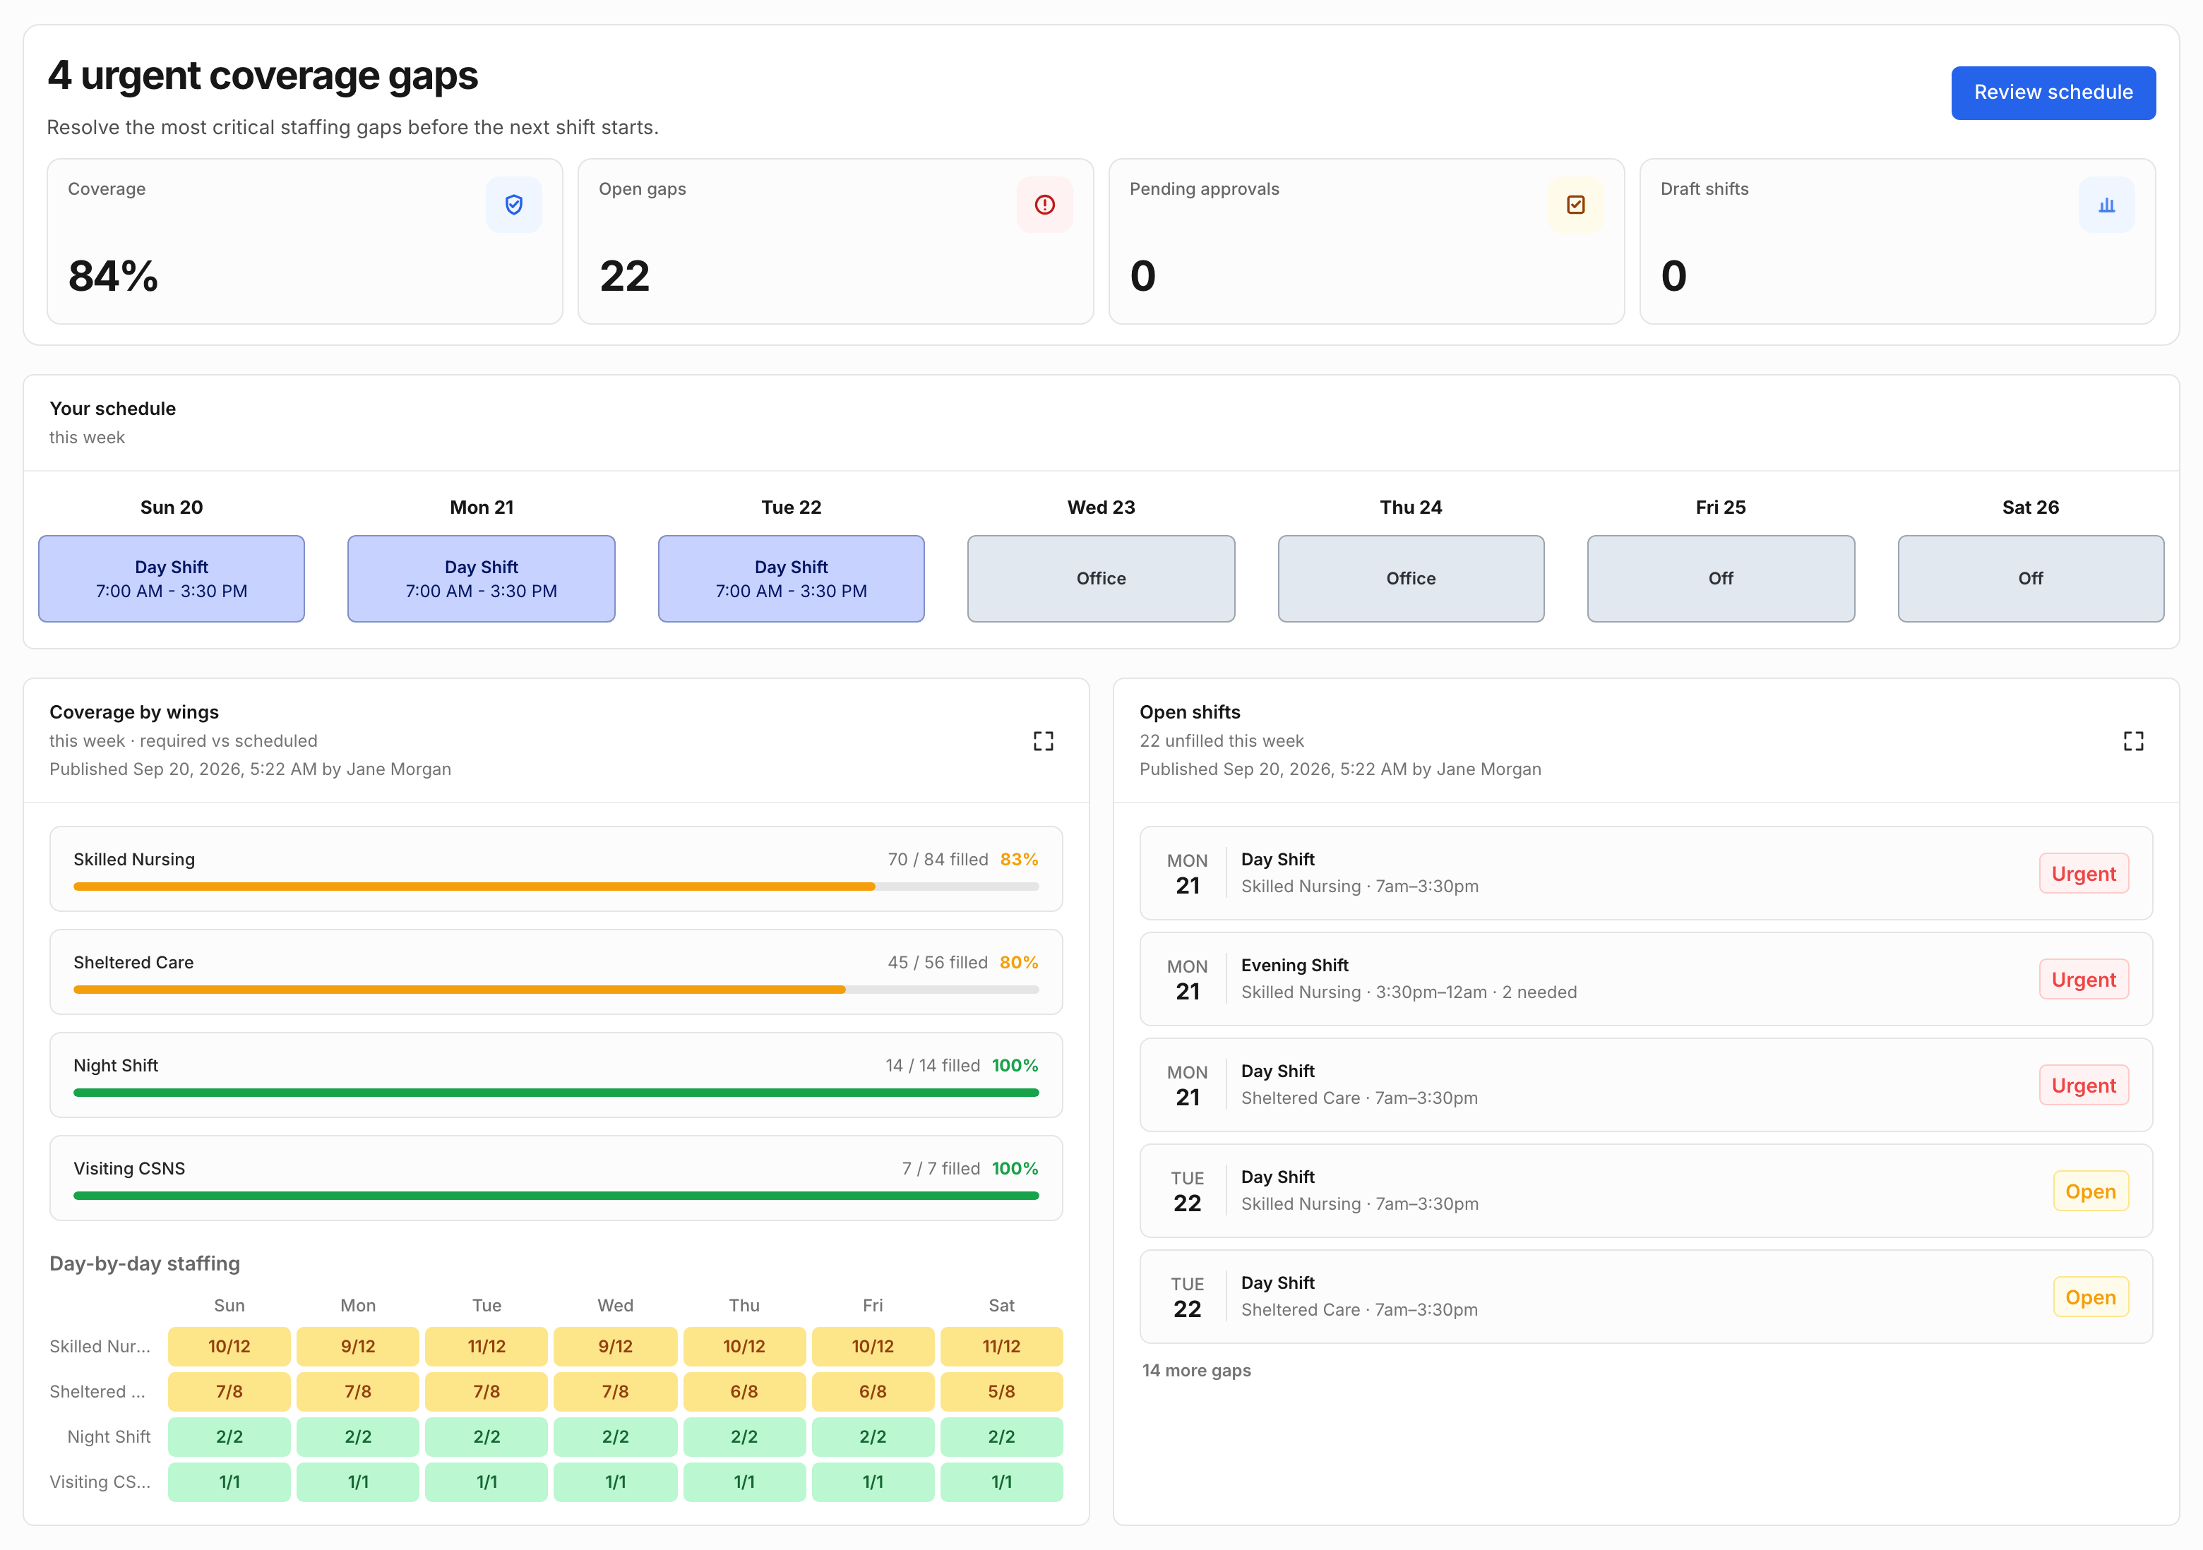Click the 83% Skilled Nursing percentage

1019,860
